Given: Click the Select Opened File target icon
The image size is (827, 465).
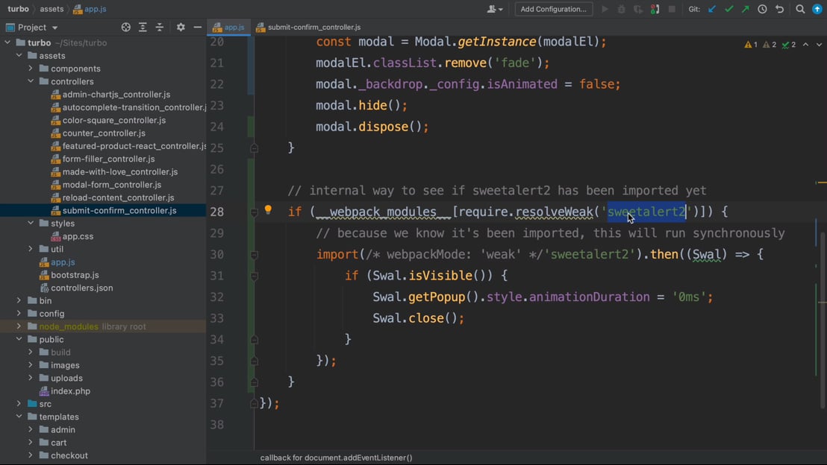Looking at the screenshot, I should pyautogui.click(x=125, y=28).
